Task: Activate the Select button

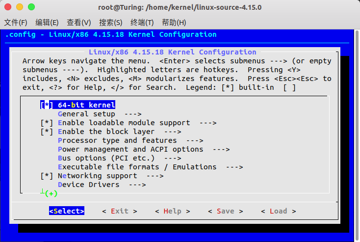Action: pyautogui.click(x=67, y=211)
